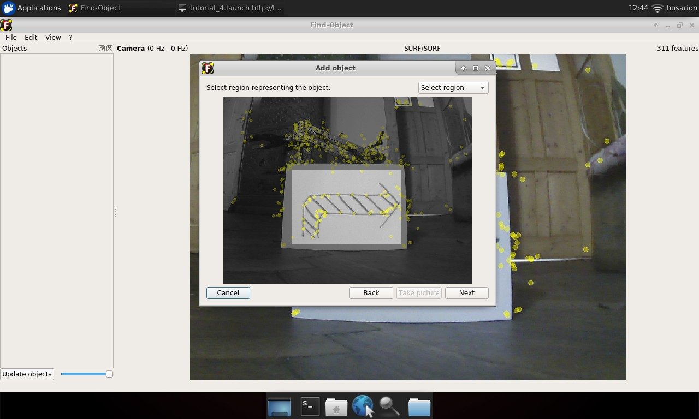This screenshot has height=419, width=699.
Task: Open the Wi-Fi network indicator
Action: pyautogui.click(x=657, y=8)
